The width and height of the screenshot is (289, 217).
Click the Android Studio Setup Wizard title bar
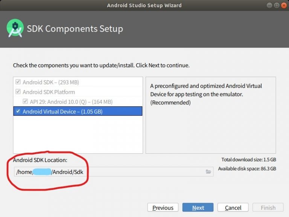(144, 5)
